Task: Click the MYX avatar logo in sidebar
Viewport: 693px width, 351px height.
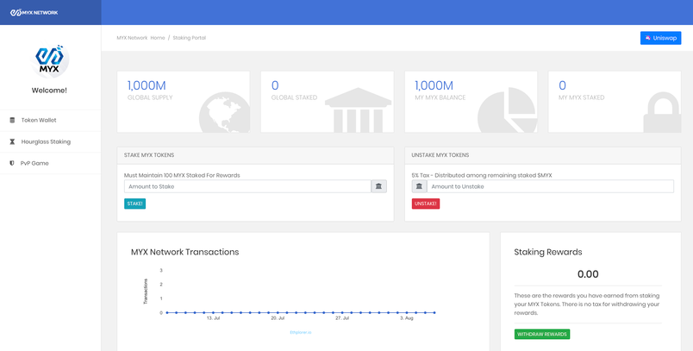Action: [x=49, y=60]
